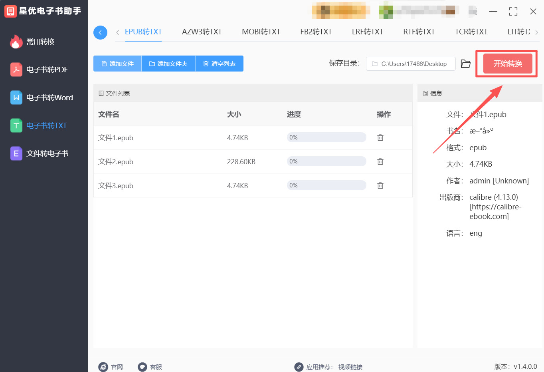Viewport: 544px width, 372px height.
Task: Select the 电子书转PDF sidebar icon
Action: (16, 70)
